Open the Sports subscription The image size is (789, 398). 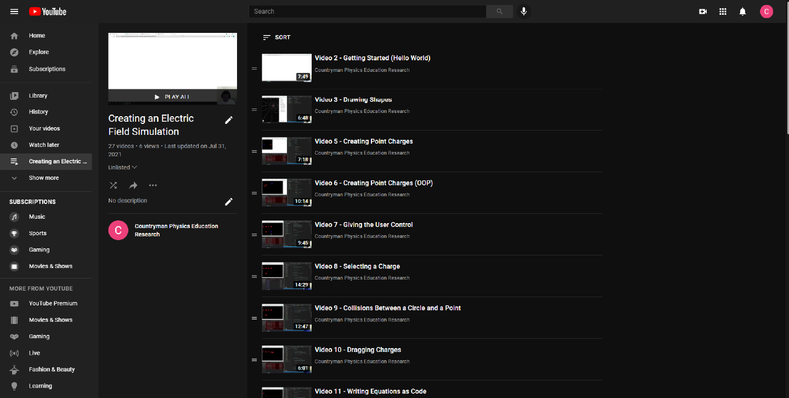tap(46, 233)
